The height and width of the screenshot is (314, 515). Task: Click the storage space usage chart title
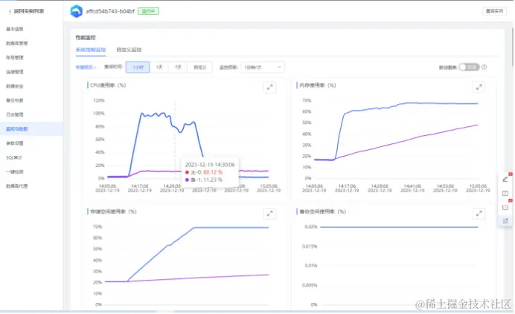113,212
